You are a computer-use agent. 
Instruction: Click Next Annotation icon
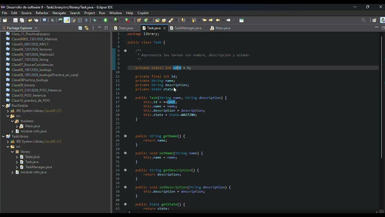click(183, 20)
